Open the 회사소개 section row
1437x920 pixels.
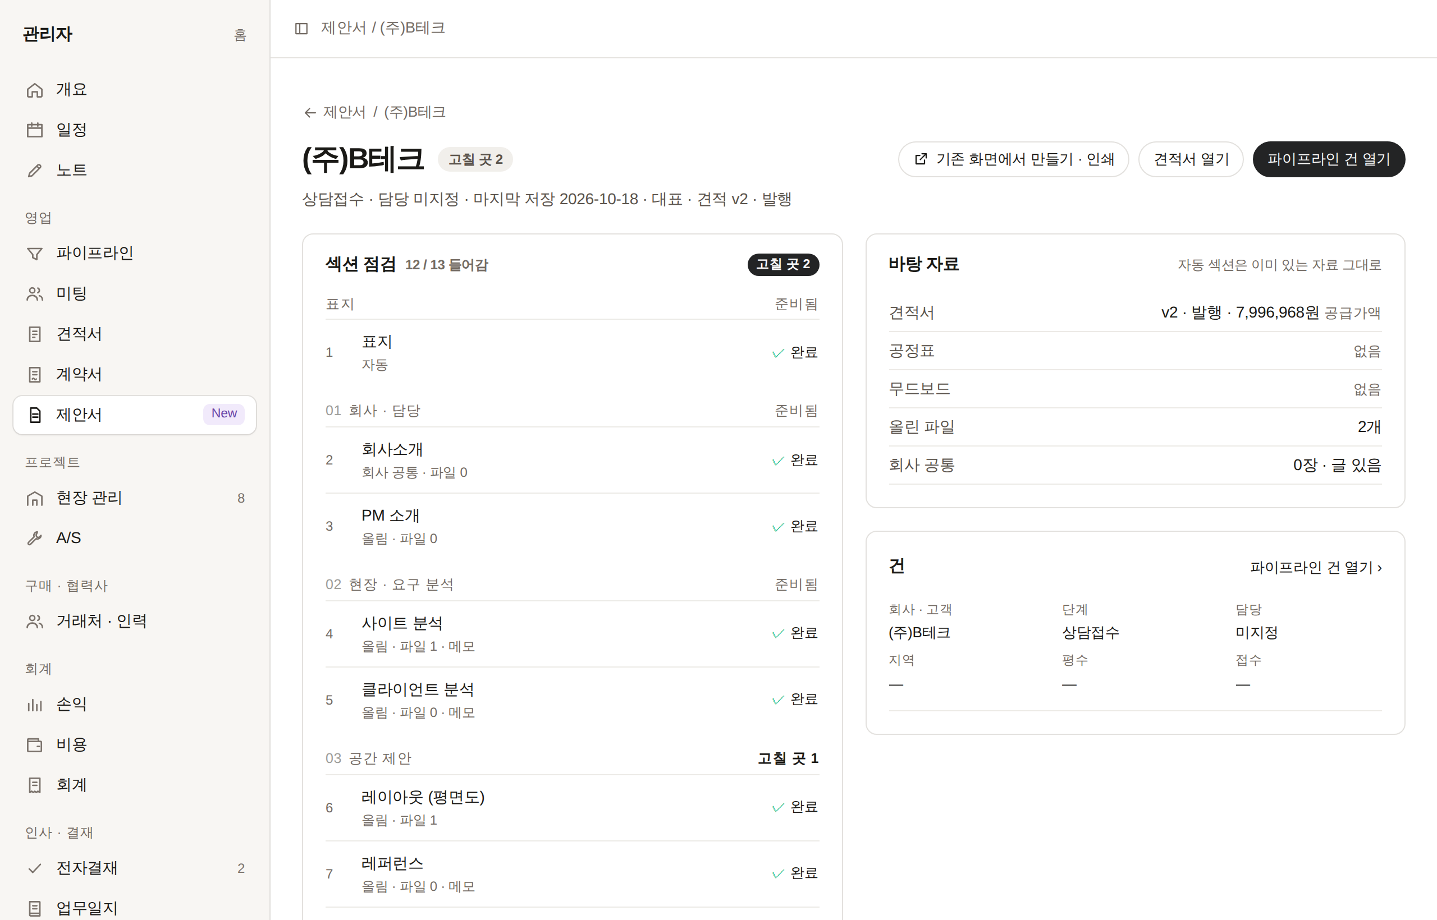[x=572, y=461]
